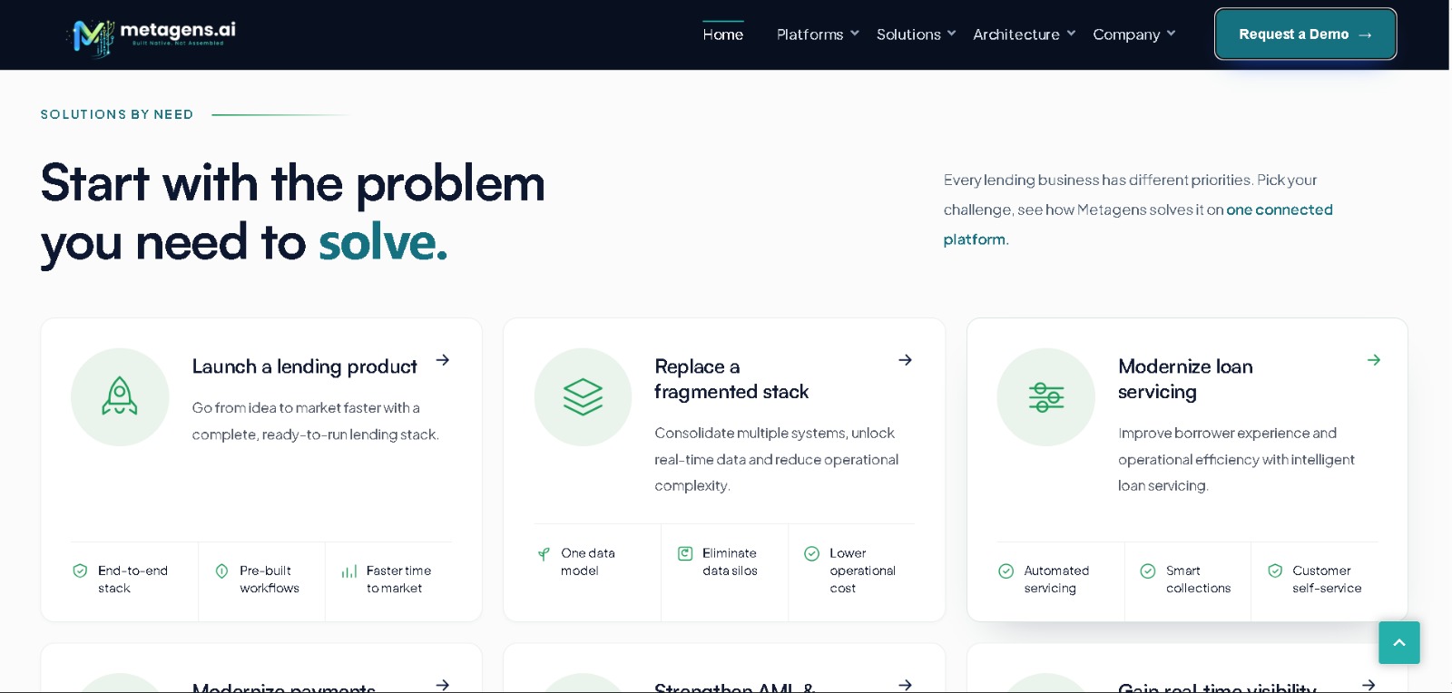Image resolution: width=1452 pixels, height=693 pixels.
Task: Open the Modernize loan servicing heading
Action: 1185,379
